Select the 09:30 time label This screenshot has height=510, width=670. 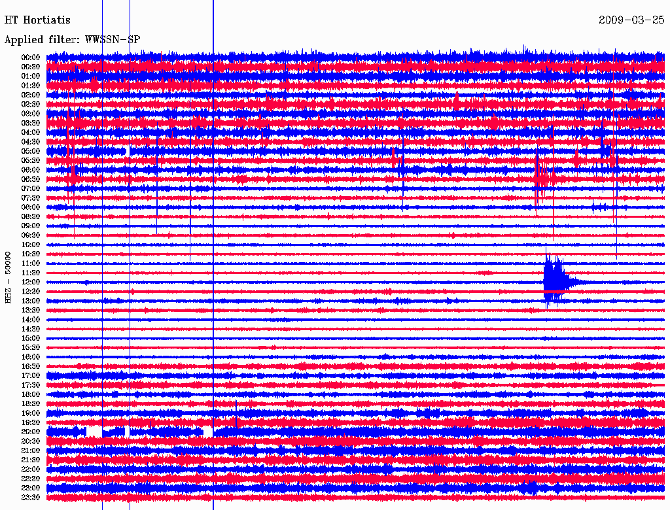tap(31, 235)
